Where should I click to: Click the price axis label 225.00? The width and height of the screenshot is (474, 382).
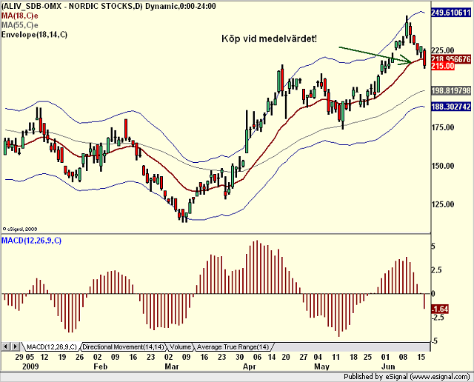click(443, 50)
